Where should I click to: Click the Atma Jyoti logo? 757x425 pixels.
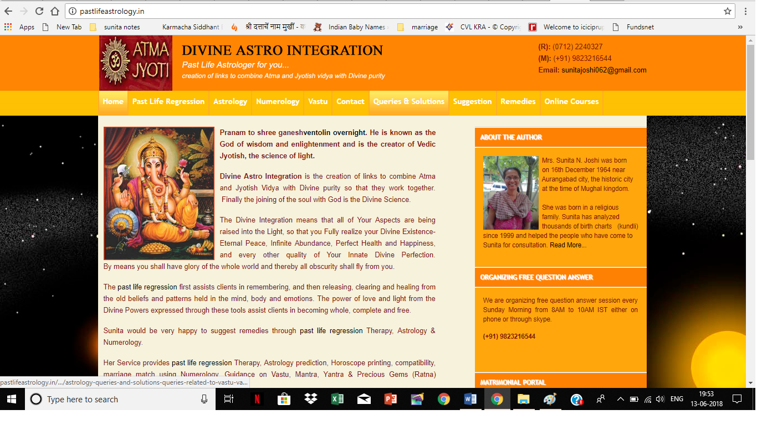[136, 63]
